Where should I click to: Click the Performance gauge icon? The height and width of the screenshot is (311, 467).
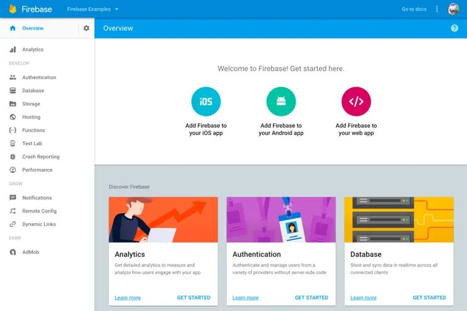pos(13,170)
